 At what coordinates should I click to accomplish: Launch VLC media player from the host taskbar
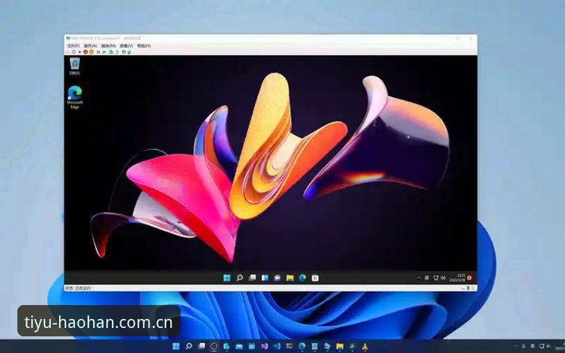click(365, 346)
